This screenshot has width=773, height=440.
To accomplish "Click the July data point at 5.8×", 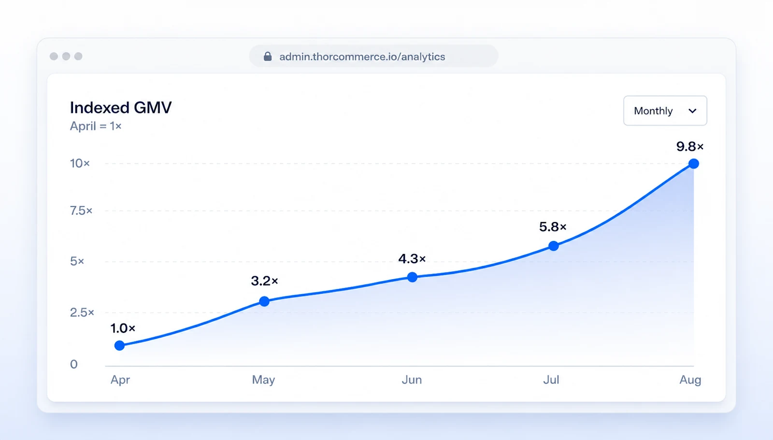I will coord(554,246).
